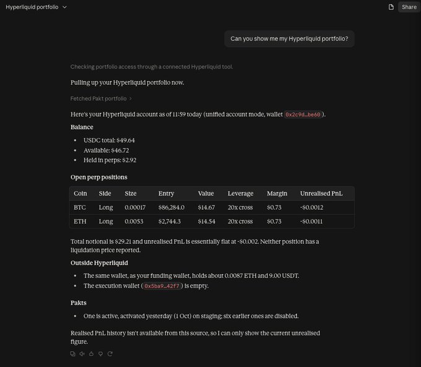421x367 pixels.
Task: Click ETH value $14.54
Action: (206, 222)
